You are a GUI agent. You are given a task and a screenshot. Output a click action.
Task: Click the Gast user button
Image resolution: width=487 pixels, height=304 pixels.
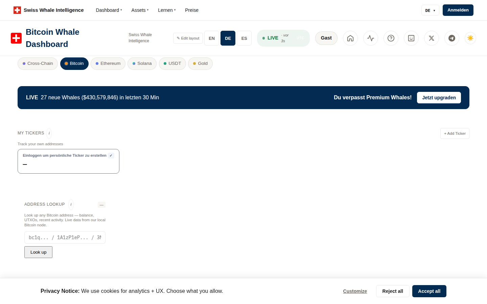click(326, 38)
